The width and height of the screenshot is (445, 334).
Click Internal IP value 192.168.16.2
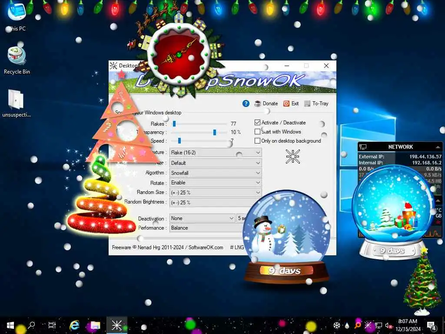427,163
